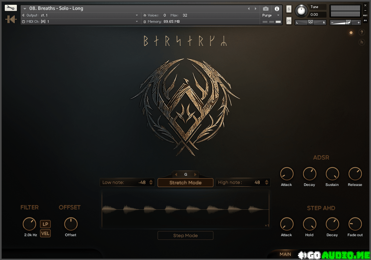Click left arrow beside key G
The image size is (371, 260).
pyautogui.click(x=176, y=175)
